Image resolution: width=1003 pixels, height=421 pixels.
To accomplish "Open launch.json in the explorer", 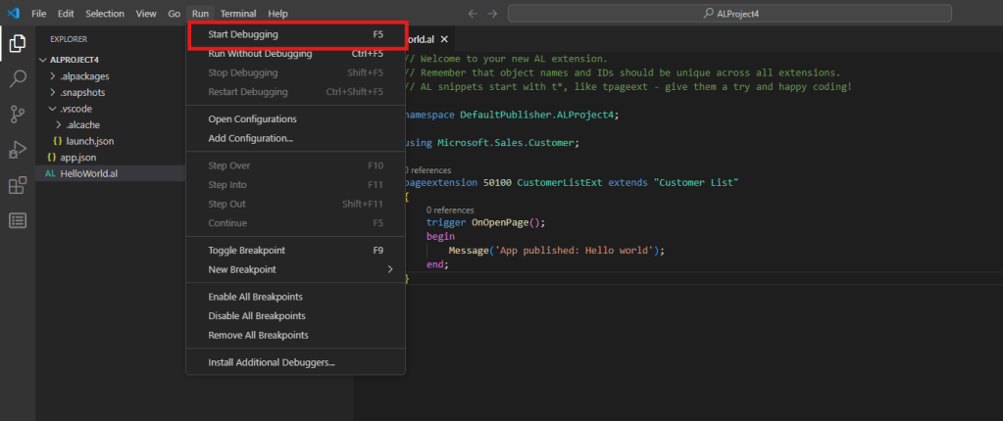I will coord(89,141).
